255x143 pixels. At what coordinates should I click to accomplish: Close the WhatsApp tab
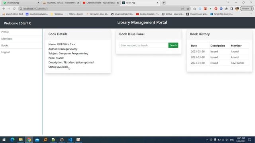click(x=38, y=3)
